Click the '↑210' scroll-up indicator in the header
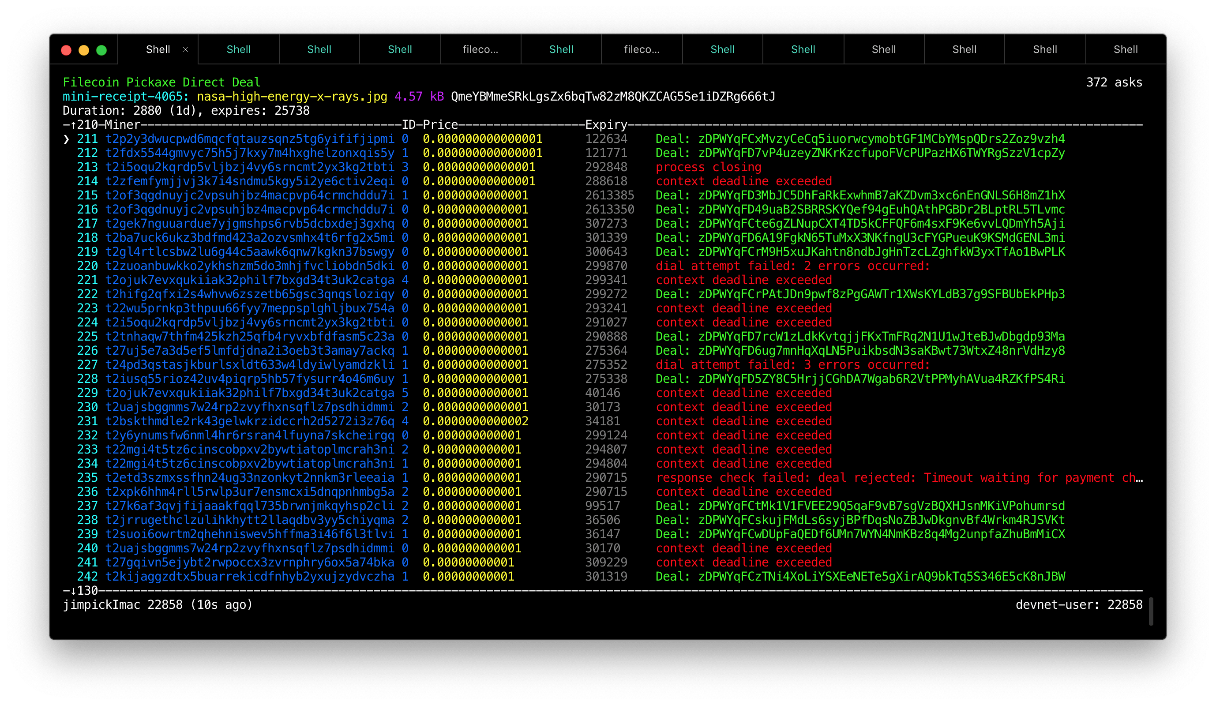Image resolution: width=1216 pixels, height=705 pixels. [x=84, y=125]
